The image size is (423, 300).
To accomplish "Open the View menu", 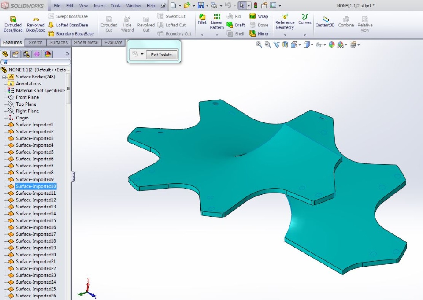I will pos(83,6).
